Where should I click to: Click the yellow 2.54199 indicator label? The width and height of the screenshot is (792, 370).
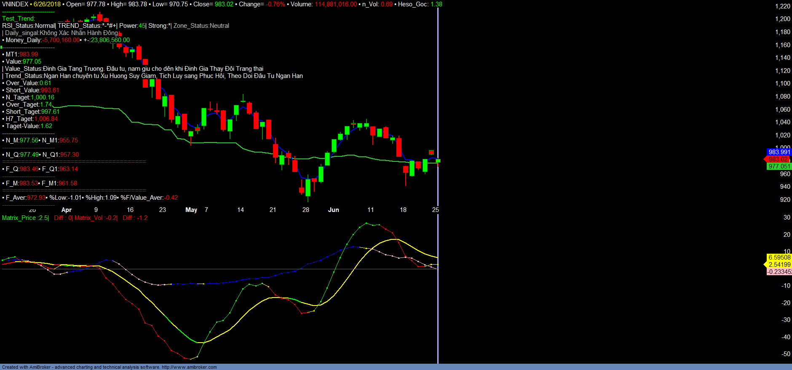coord(779,265)
